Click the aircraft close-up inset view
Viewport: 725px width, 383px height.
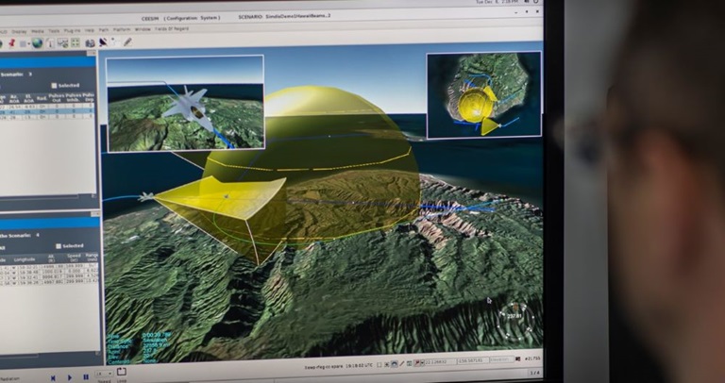(x=185, y=103)
